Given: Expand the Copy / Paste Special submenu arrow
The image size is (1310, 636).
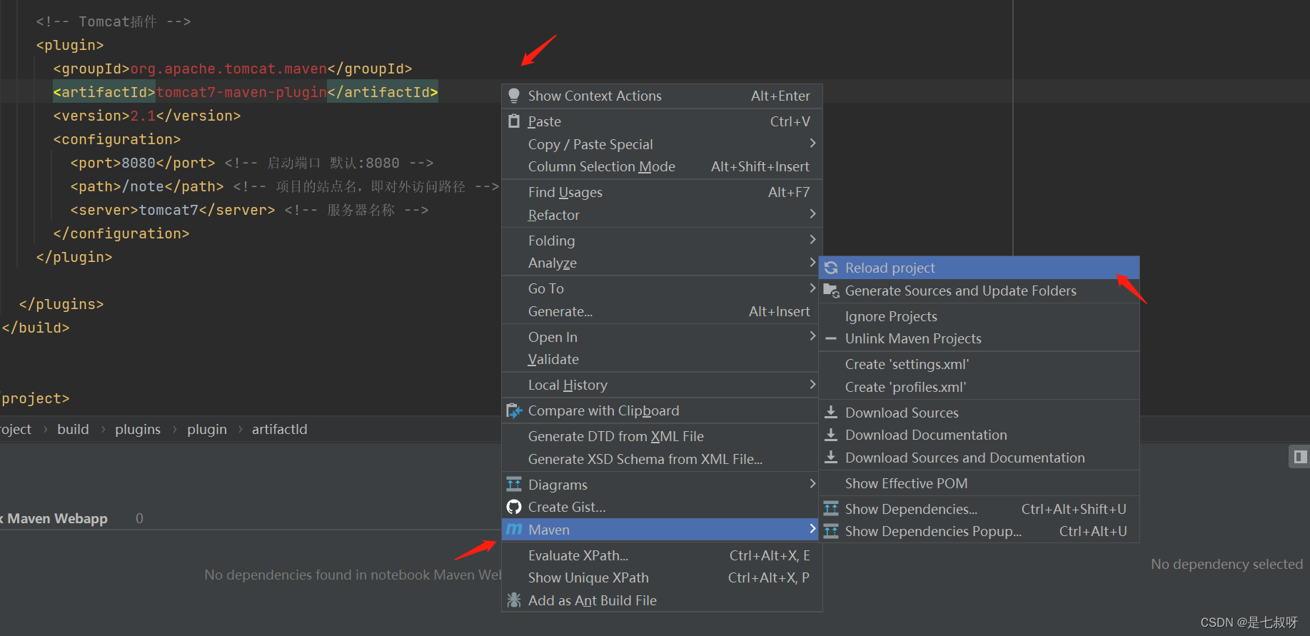Looking at the screenshot, I should click(x=812, y=143).
